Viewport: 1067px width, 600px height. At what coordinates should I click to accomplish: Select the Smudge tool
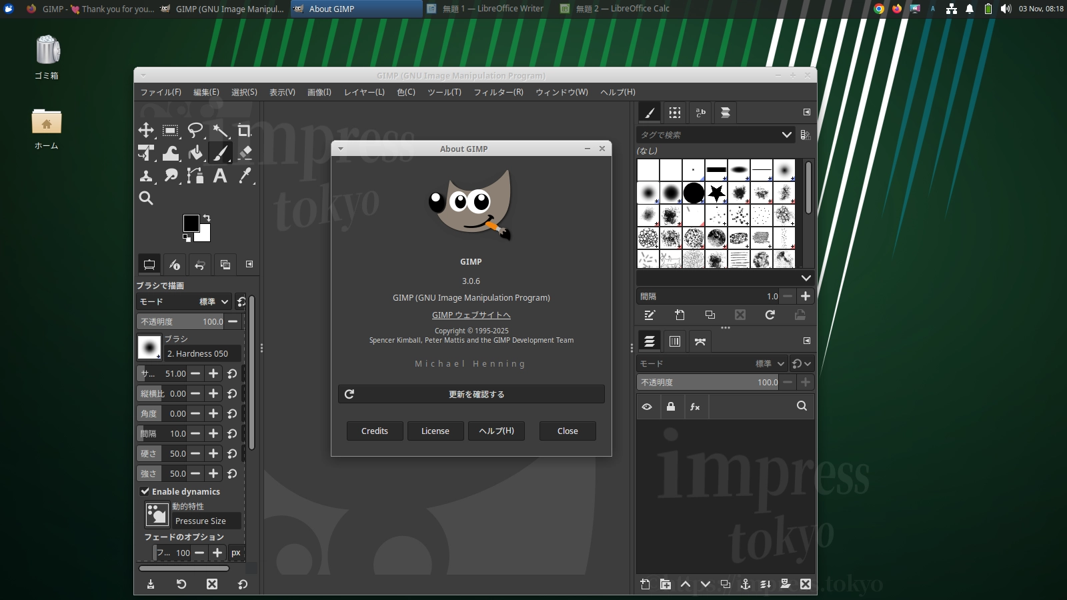point(171,175)
